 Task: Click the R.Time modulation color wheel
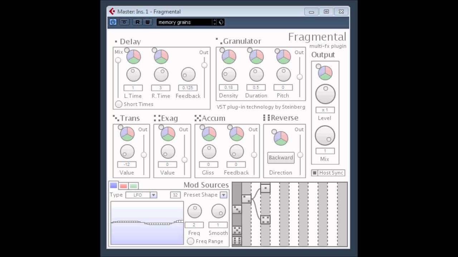click(x=161, y=56)
